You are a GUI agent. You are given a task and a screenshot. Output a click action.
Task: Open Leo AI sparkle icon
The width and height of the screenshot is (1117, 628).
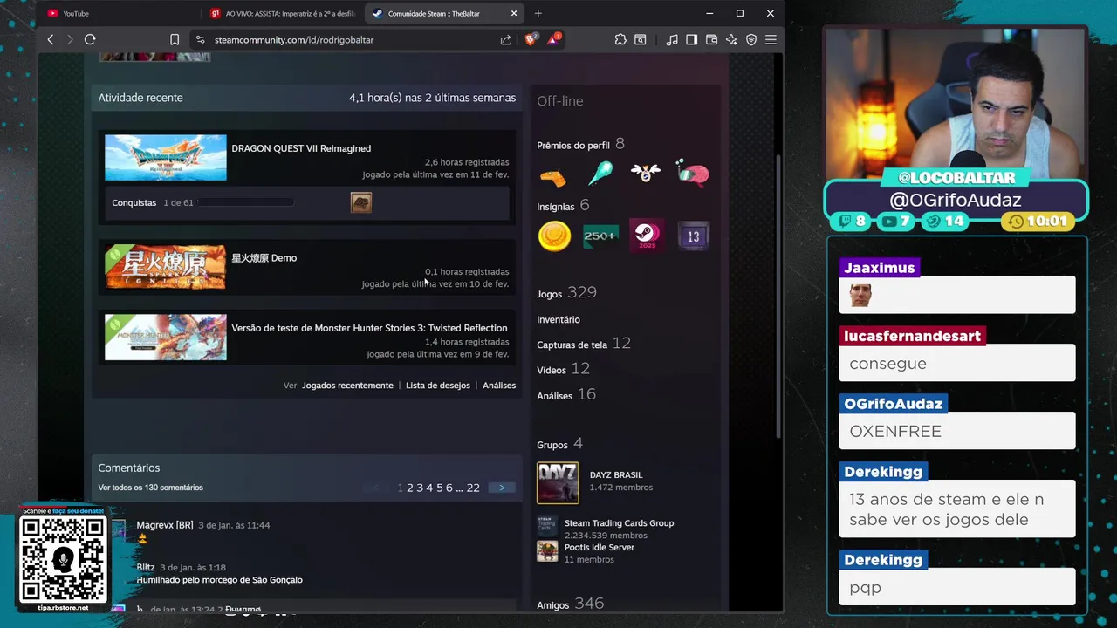point(731,39)
